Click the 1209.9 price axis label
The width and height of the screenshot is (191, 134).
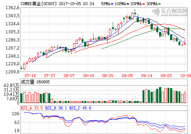coord(12,72)
